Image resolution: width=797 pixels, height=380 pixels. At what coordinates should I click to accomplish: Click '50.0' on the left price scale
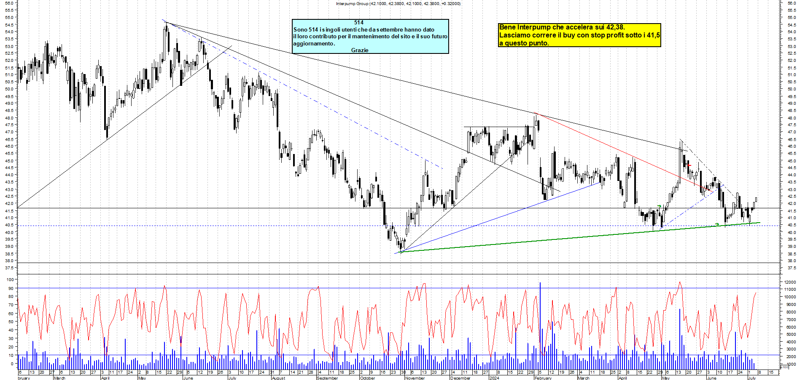[9, 89]
